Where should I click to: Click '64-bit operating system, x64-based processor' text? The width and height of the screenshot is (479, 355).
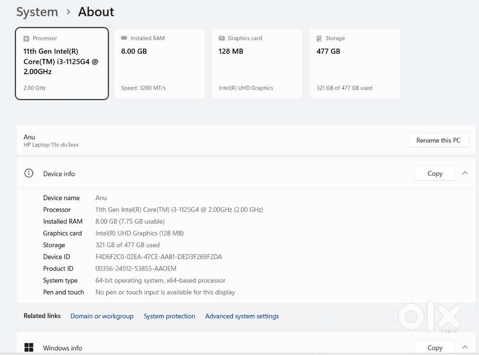pyautogui.click(x=160, y=280)
